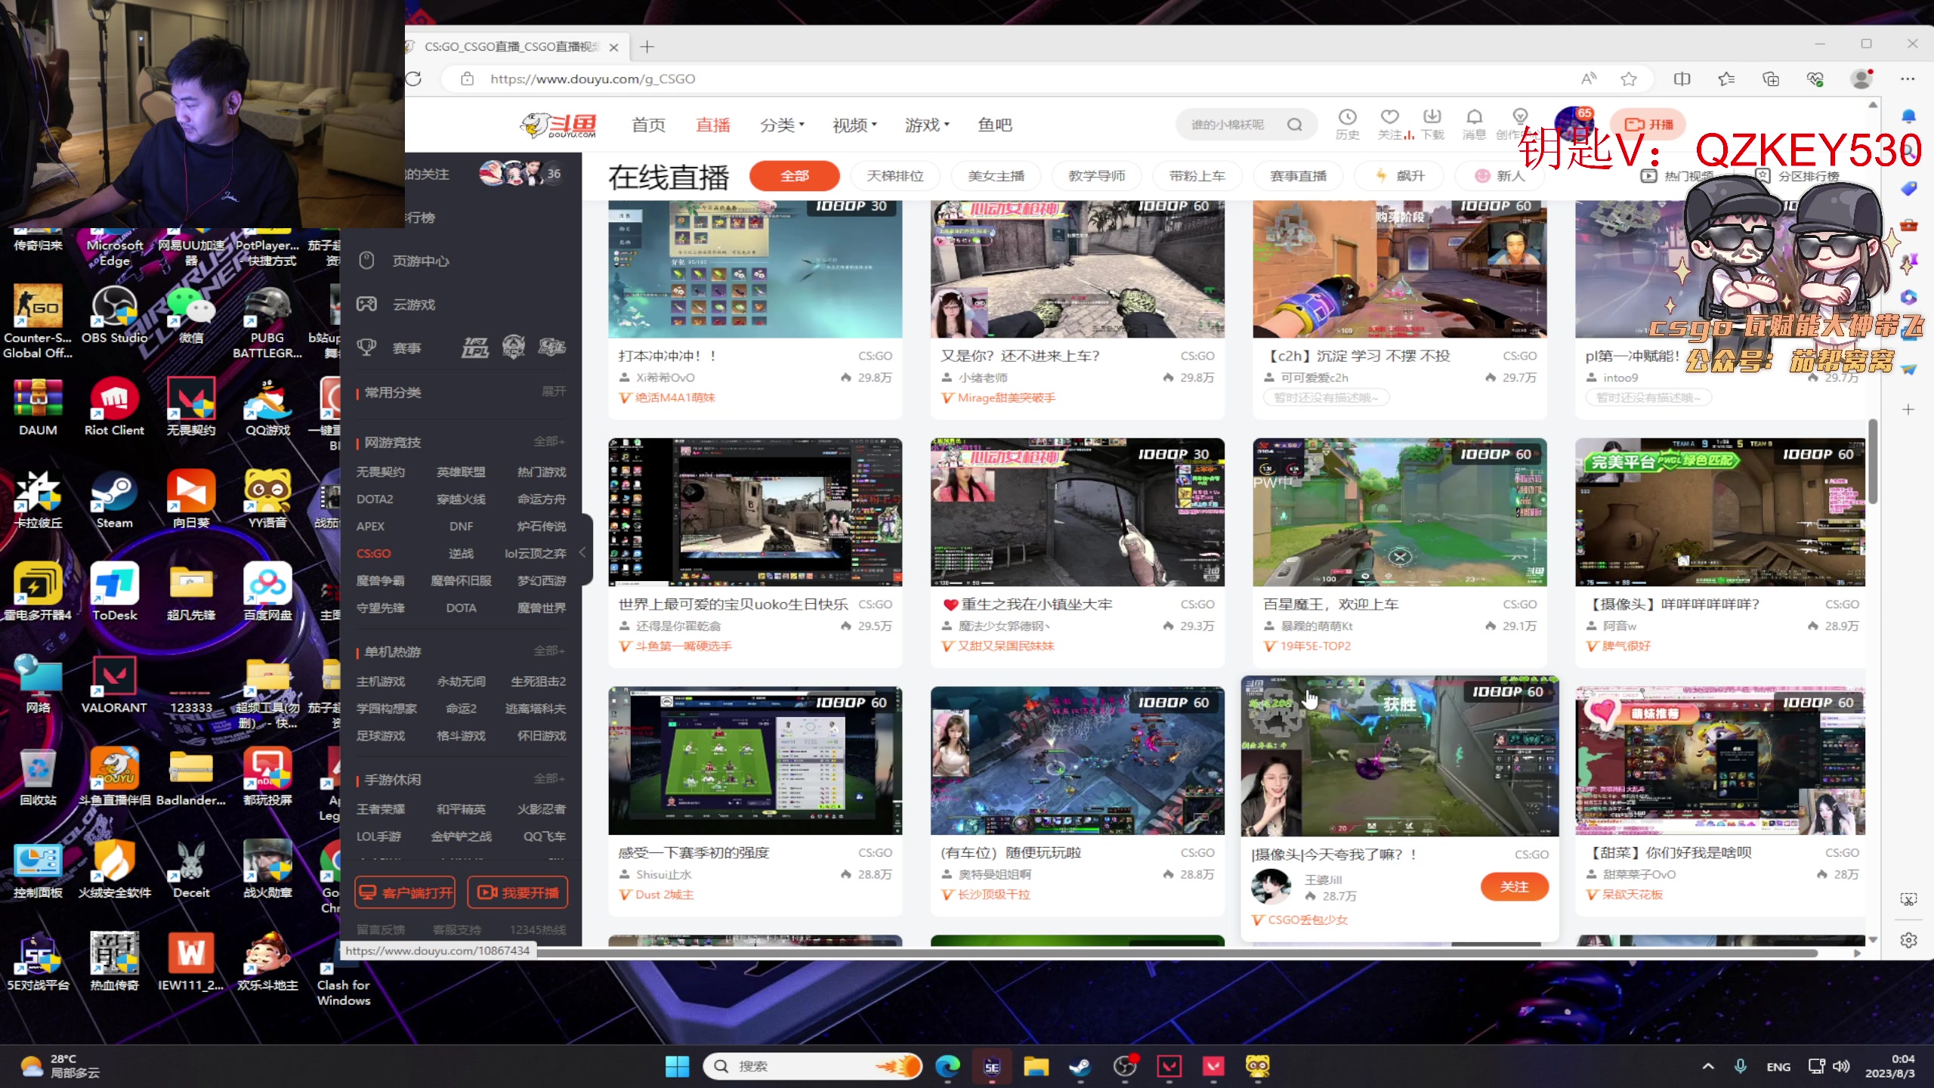This screenshot has width=1934, height=1088.
Task: Click the Windows taskbar search box
Action: (x=813, y=1066)
